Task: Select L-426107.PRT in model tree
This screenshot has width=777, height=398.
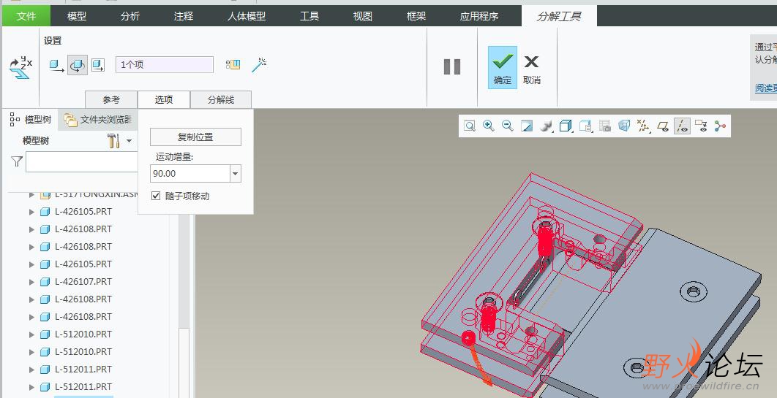Action: (x=83, y=282)
